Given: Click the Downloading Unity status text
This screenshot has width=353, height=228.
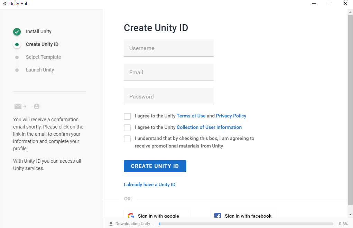Looking at the screenshot, I should [134, 224].
